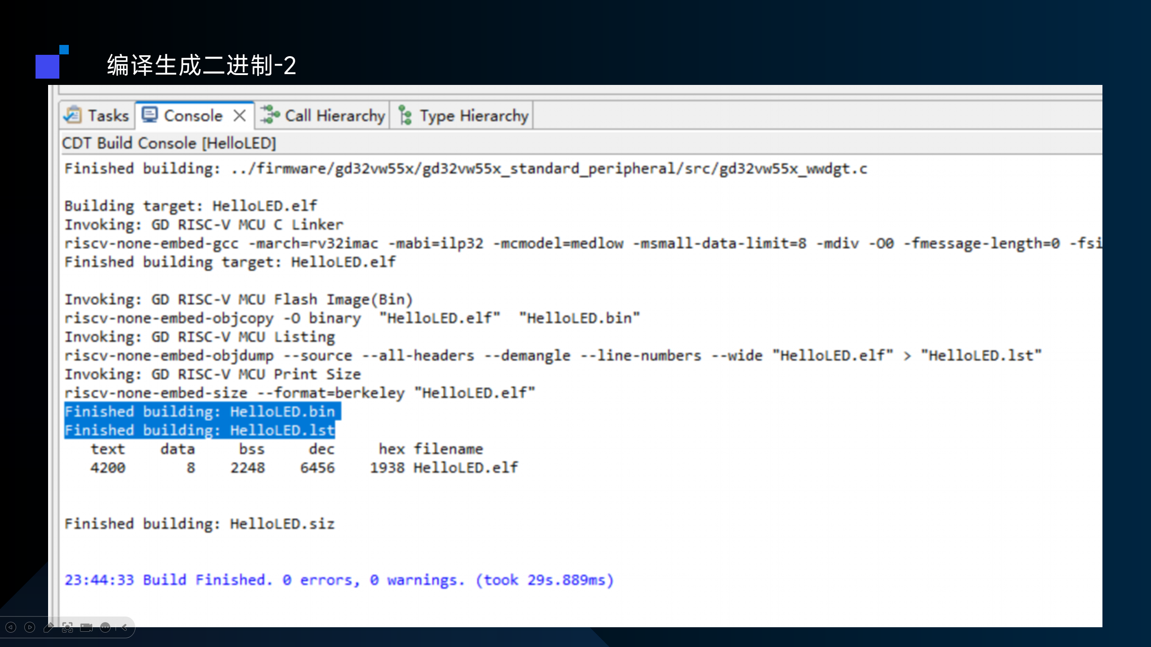Click the 'text' size column header
The height and width of the screenshot is (647, 1151).
108,449
